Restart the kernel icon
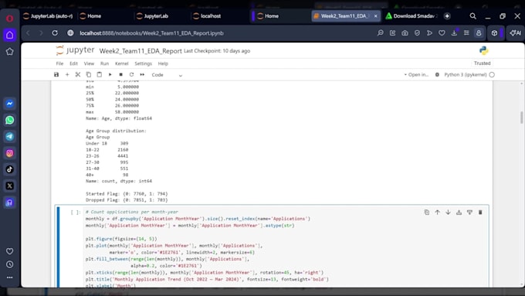 (x=131, y=74)
